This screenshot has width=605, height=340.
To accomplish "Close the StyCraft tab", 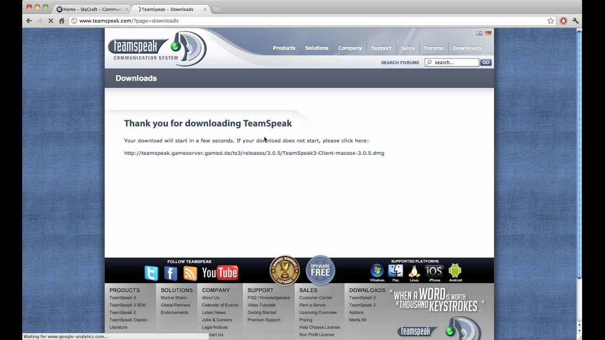I will [x=127, y=9].
